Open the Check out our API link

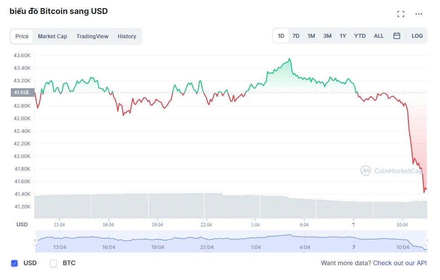click(400, 263)
